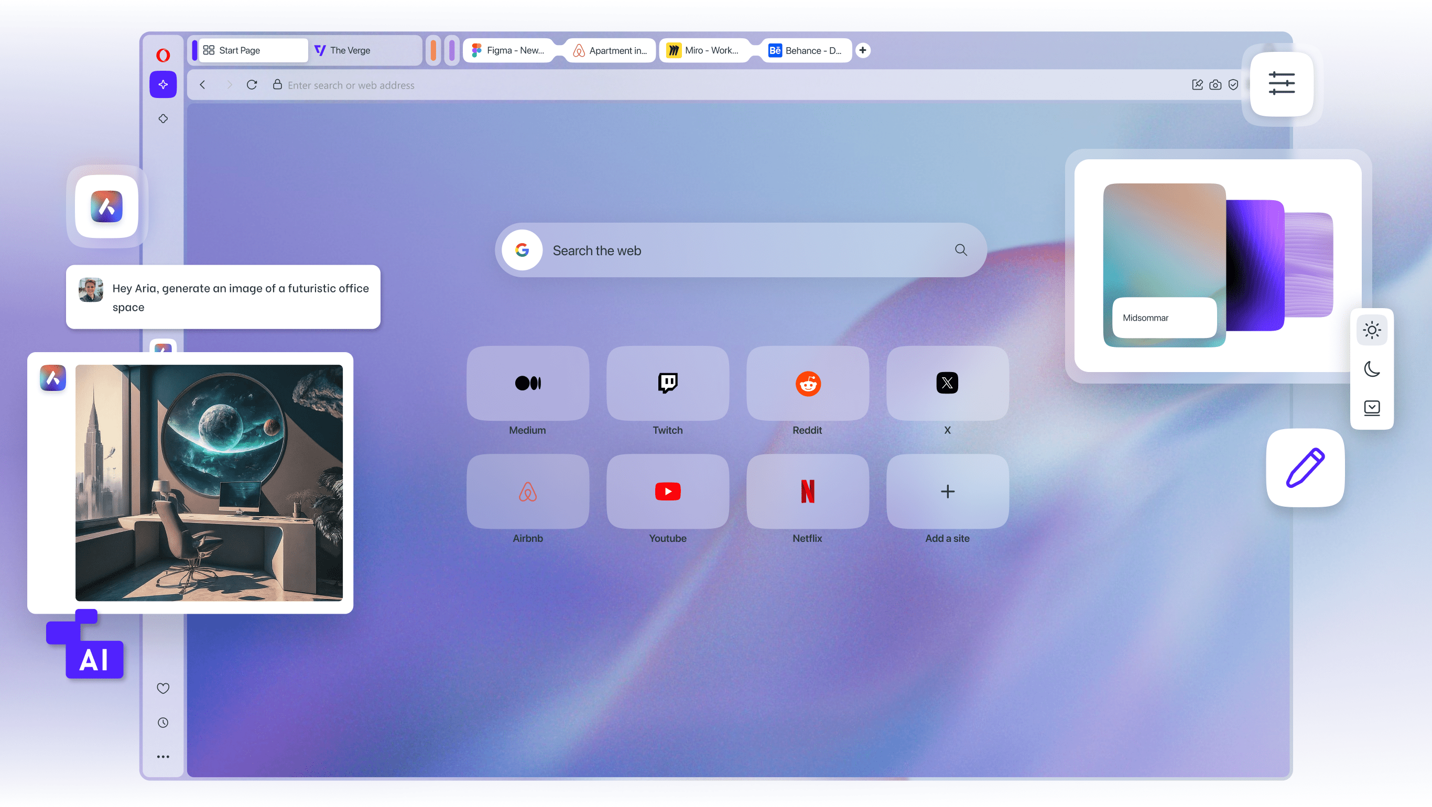
Task: Click the security shield badge
Action: click(1233, 84)
